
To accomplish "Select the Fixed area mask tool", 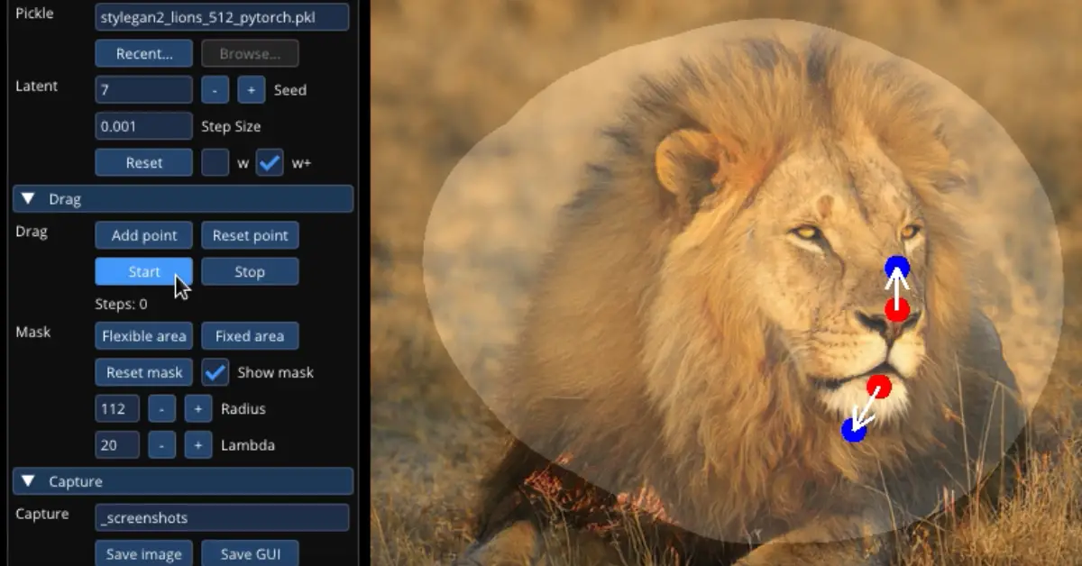I will pyautogui.click(x=250, y=335).
